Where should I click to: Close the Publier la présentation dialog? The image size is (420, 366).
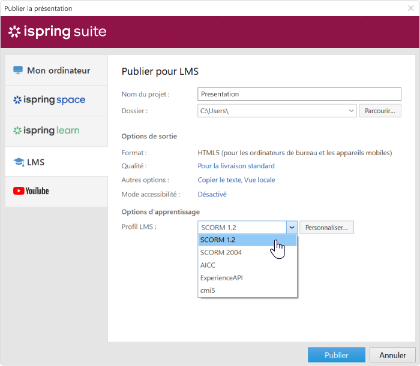(x=410, y=8)
